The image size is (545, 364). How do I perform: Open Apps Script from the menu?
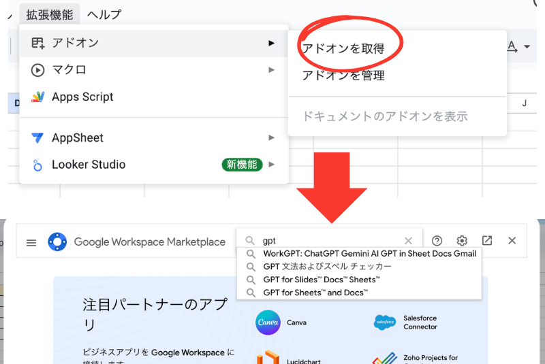pos(154,97)
